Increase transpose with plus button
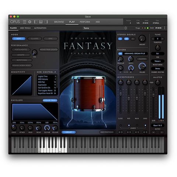The height and width of the screenshot is (177, 177). (x=162, y=39)
